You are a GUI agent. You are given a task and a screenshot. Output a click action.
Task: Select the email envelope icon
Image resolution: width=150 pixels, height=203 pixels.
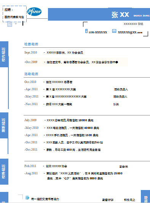[x=114, y=31]
